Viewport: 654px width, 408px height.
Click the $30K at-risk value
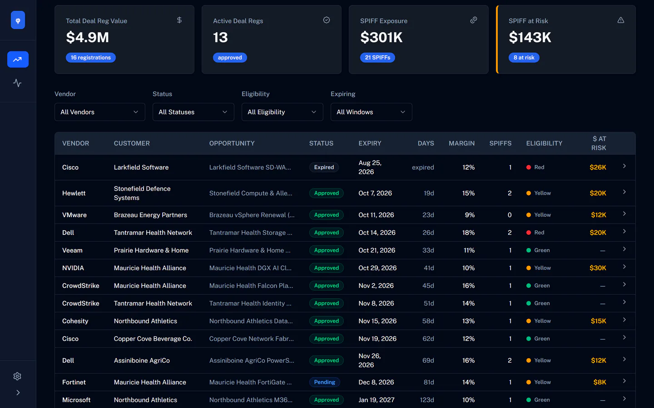598,268
